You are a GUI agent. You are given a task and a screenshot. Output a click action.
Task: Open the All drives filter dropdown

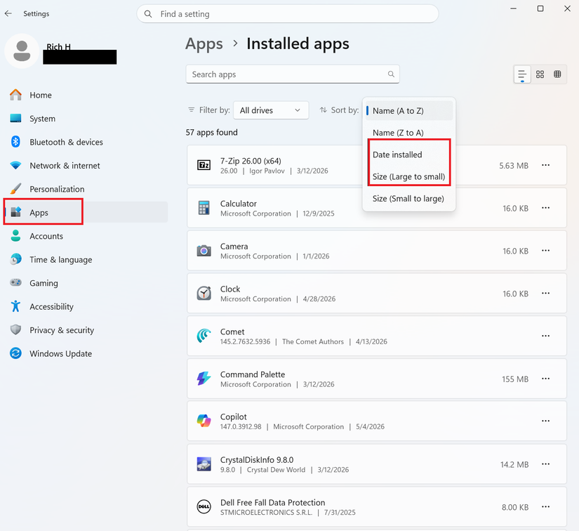271,110
